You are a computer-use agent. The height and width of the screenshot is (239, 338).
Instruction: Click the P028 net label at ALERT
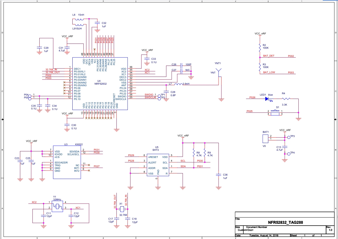(x=131, y=161)
